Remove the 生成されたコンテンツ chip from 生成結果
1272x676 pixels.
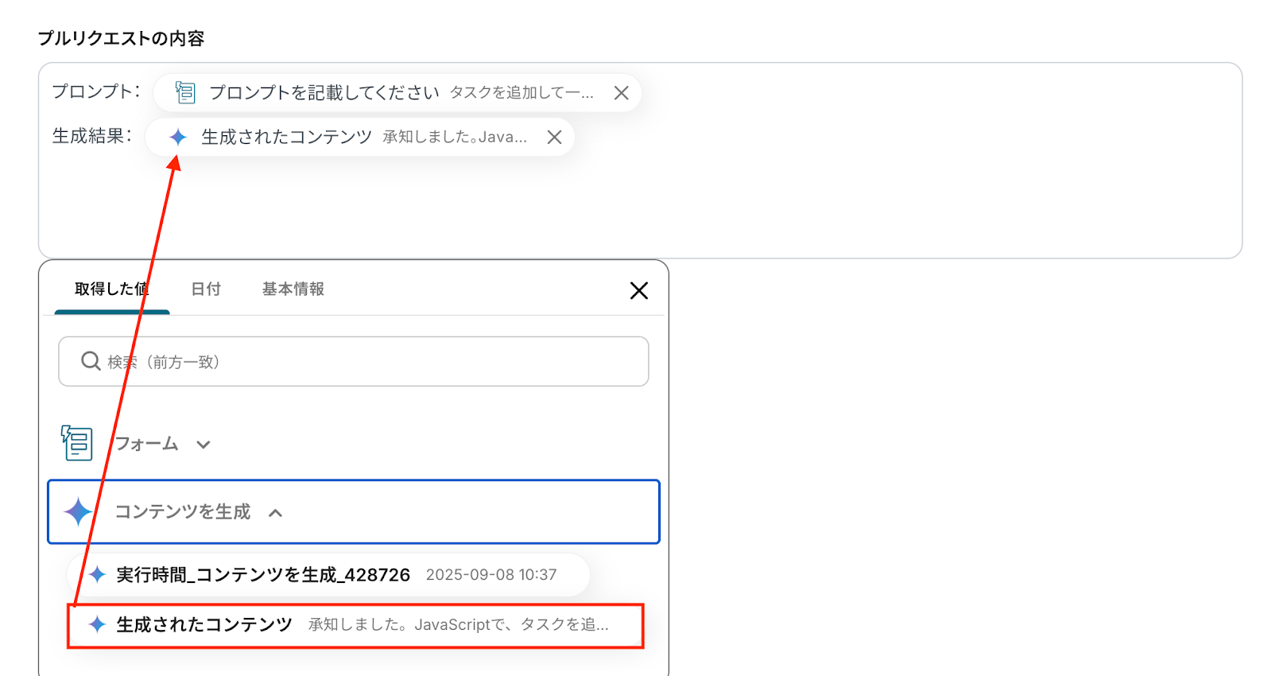(x=554, y=138)
